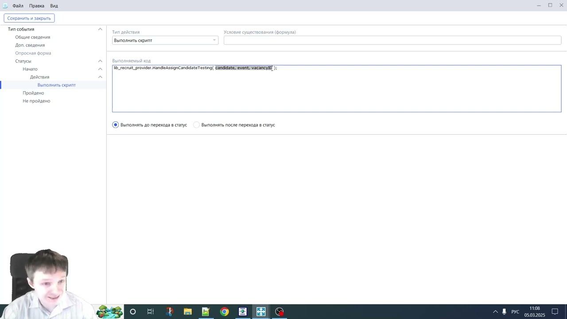567x319 pixels.
Task: Switch to the active blue arrows app
Action: tap(261, 312)
